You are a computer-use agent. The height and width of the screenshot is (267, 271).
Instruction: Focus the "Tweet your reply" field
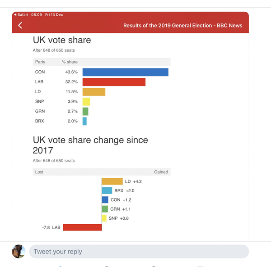138,251
